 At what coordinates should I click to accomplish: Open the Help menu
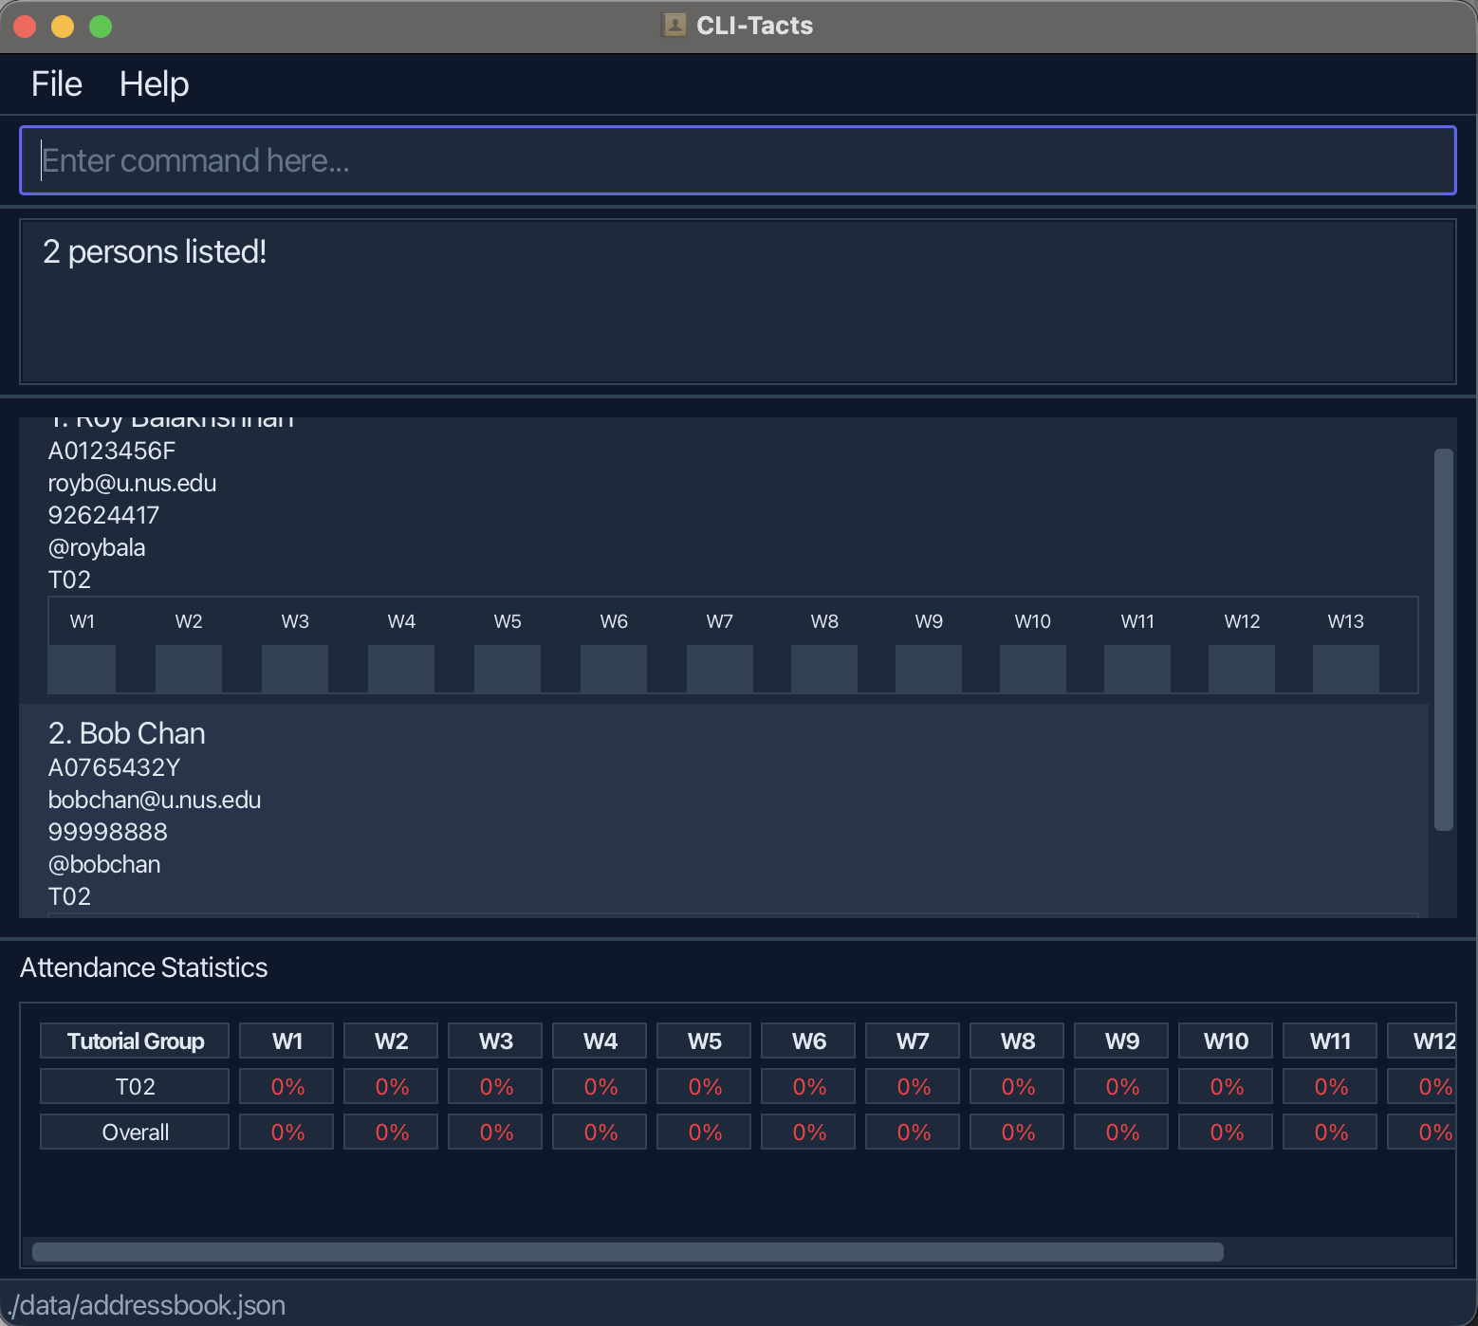[x=154, y=83]
